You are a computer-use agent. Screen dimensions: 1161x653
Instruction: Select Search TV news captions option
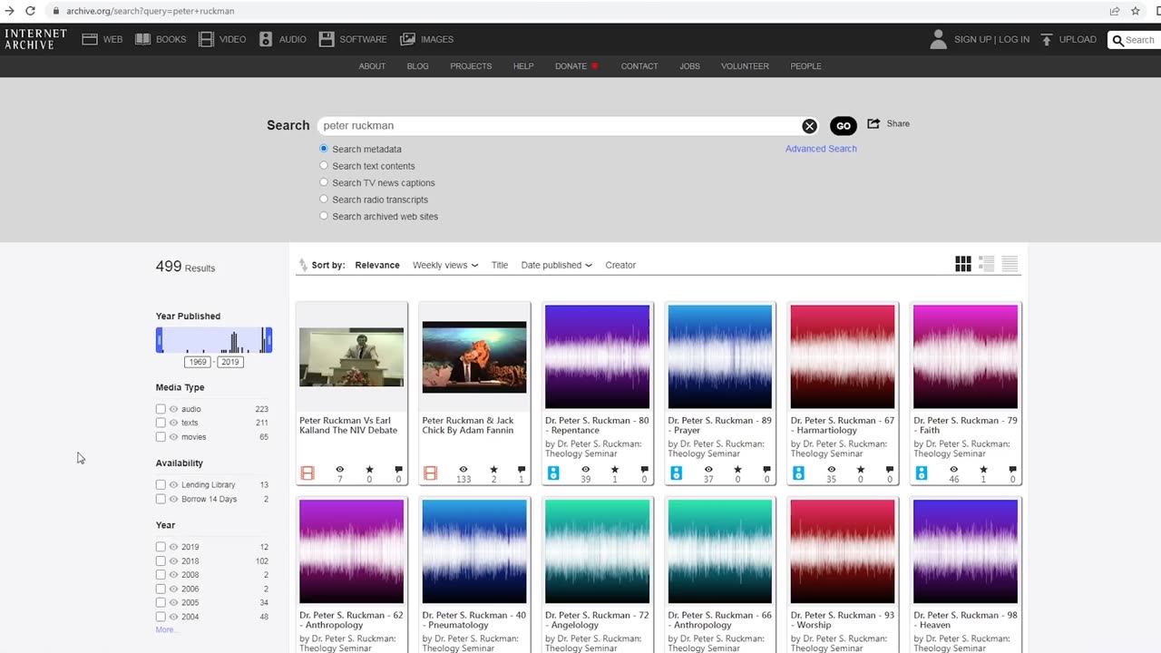[324, 182]
